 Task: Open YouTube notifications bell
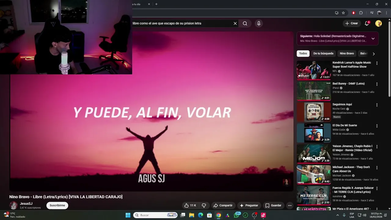pyautogui.click(x=367, y=23)
